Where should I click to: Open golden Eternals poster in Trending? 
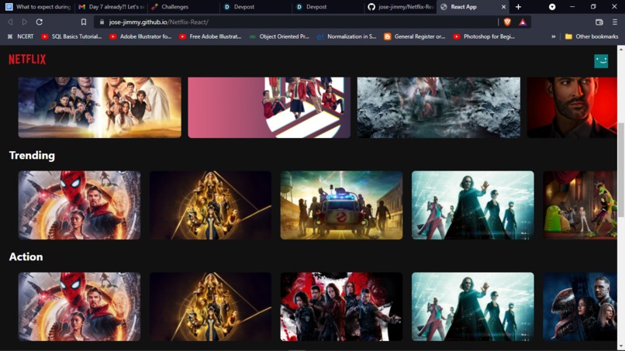click(x=210, y=205)
